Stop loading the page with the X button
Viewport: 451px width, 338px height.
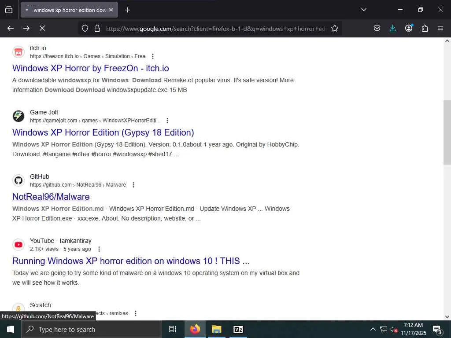[x=42, y=28]
